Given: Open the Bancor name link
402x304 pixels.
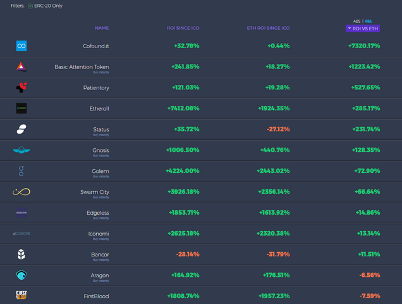Looking at the screenshot, I should 100,255.
